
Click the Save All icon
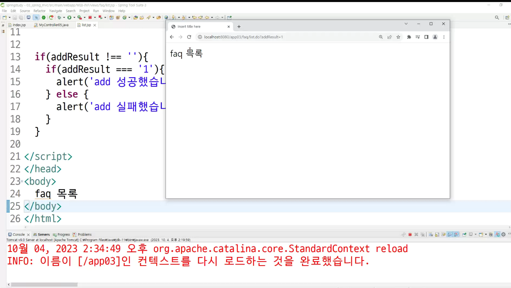(x=21, y=17)
